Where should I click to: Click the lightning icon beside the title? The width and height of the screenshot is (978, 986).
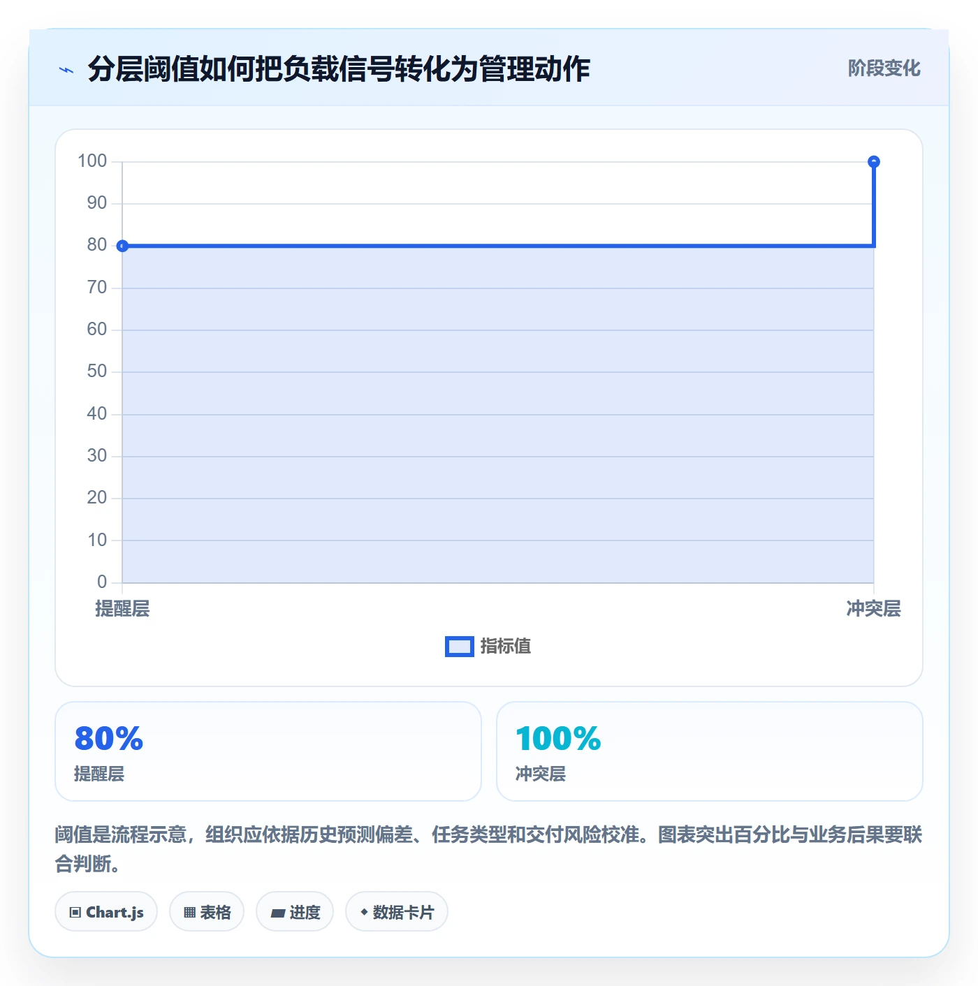pos(66,70)
